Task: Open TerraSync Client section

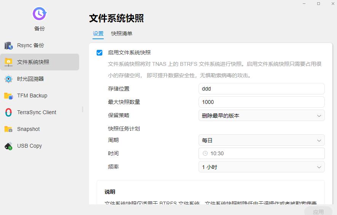Action: coord(40,112)
